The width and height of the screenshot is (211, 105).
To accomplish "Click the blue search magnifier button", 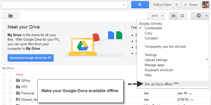I will tap(140, 5).
